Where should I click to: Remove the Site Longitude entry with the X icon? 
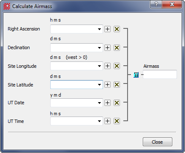(117, 66)
